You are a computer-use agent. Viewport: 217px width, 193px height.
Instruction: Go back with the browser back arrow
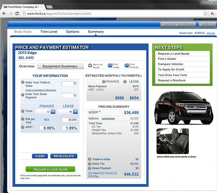tap(4, 14)
